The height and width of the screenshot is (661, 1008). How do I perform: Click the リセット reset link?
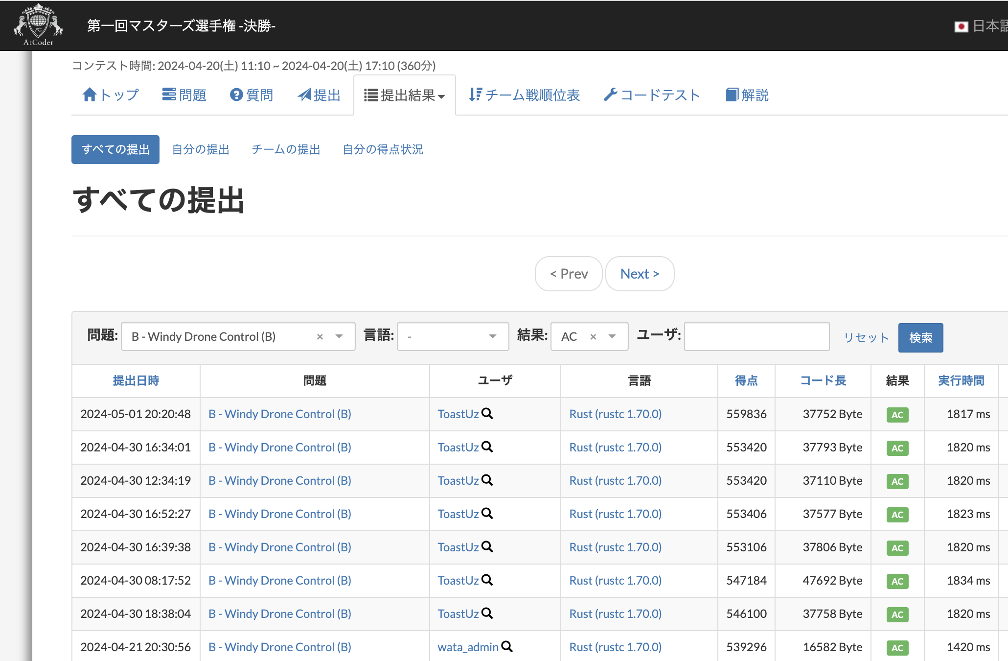tap(866, 338)
